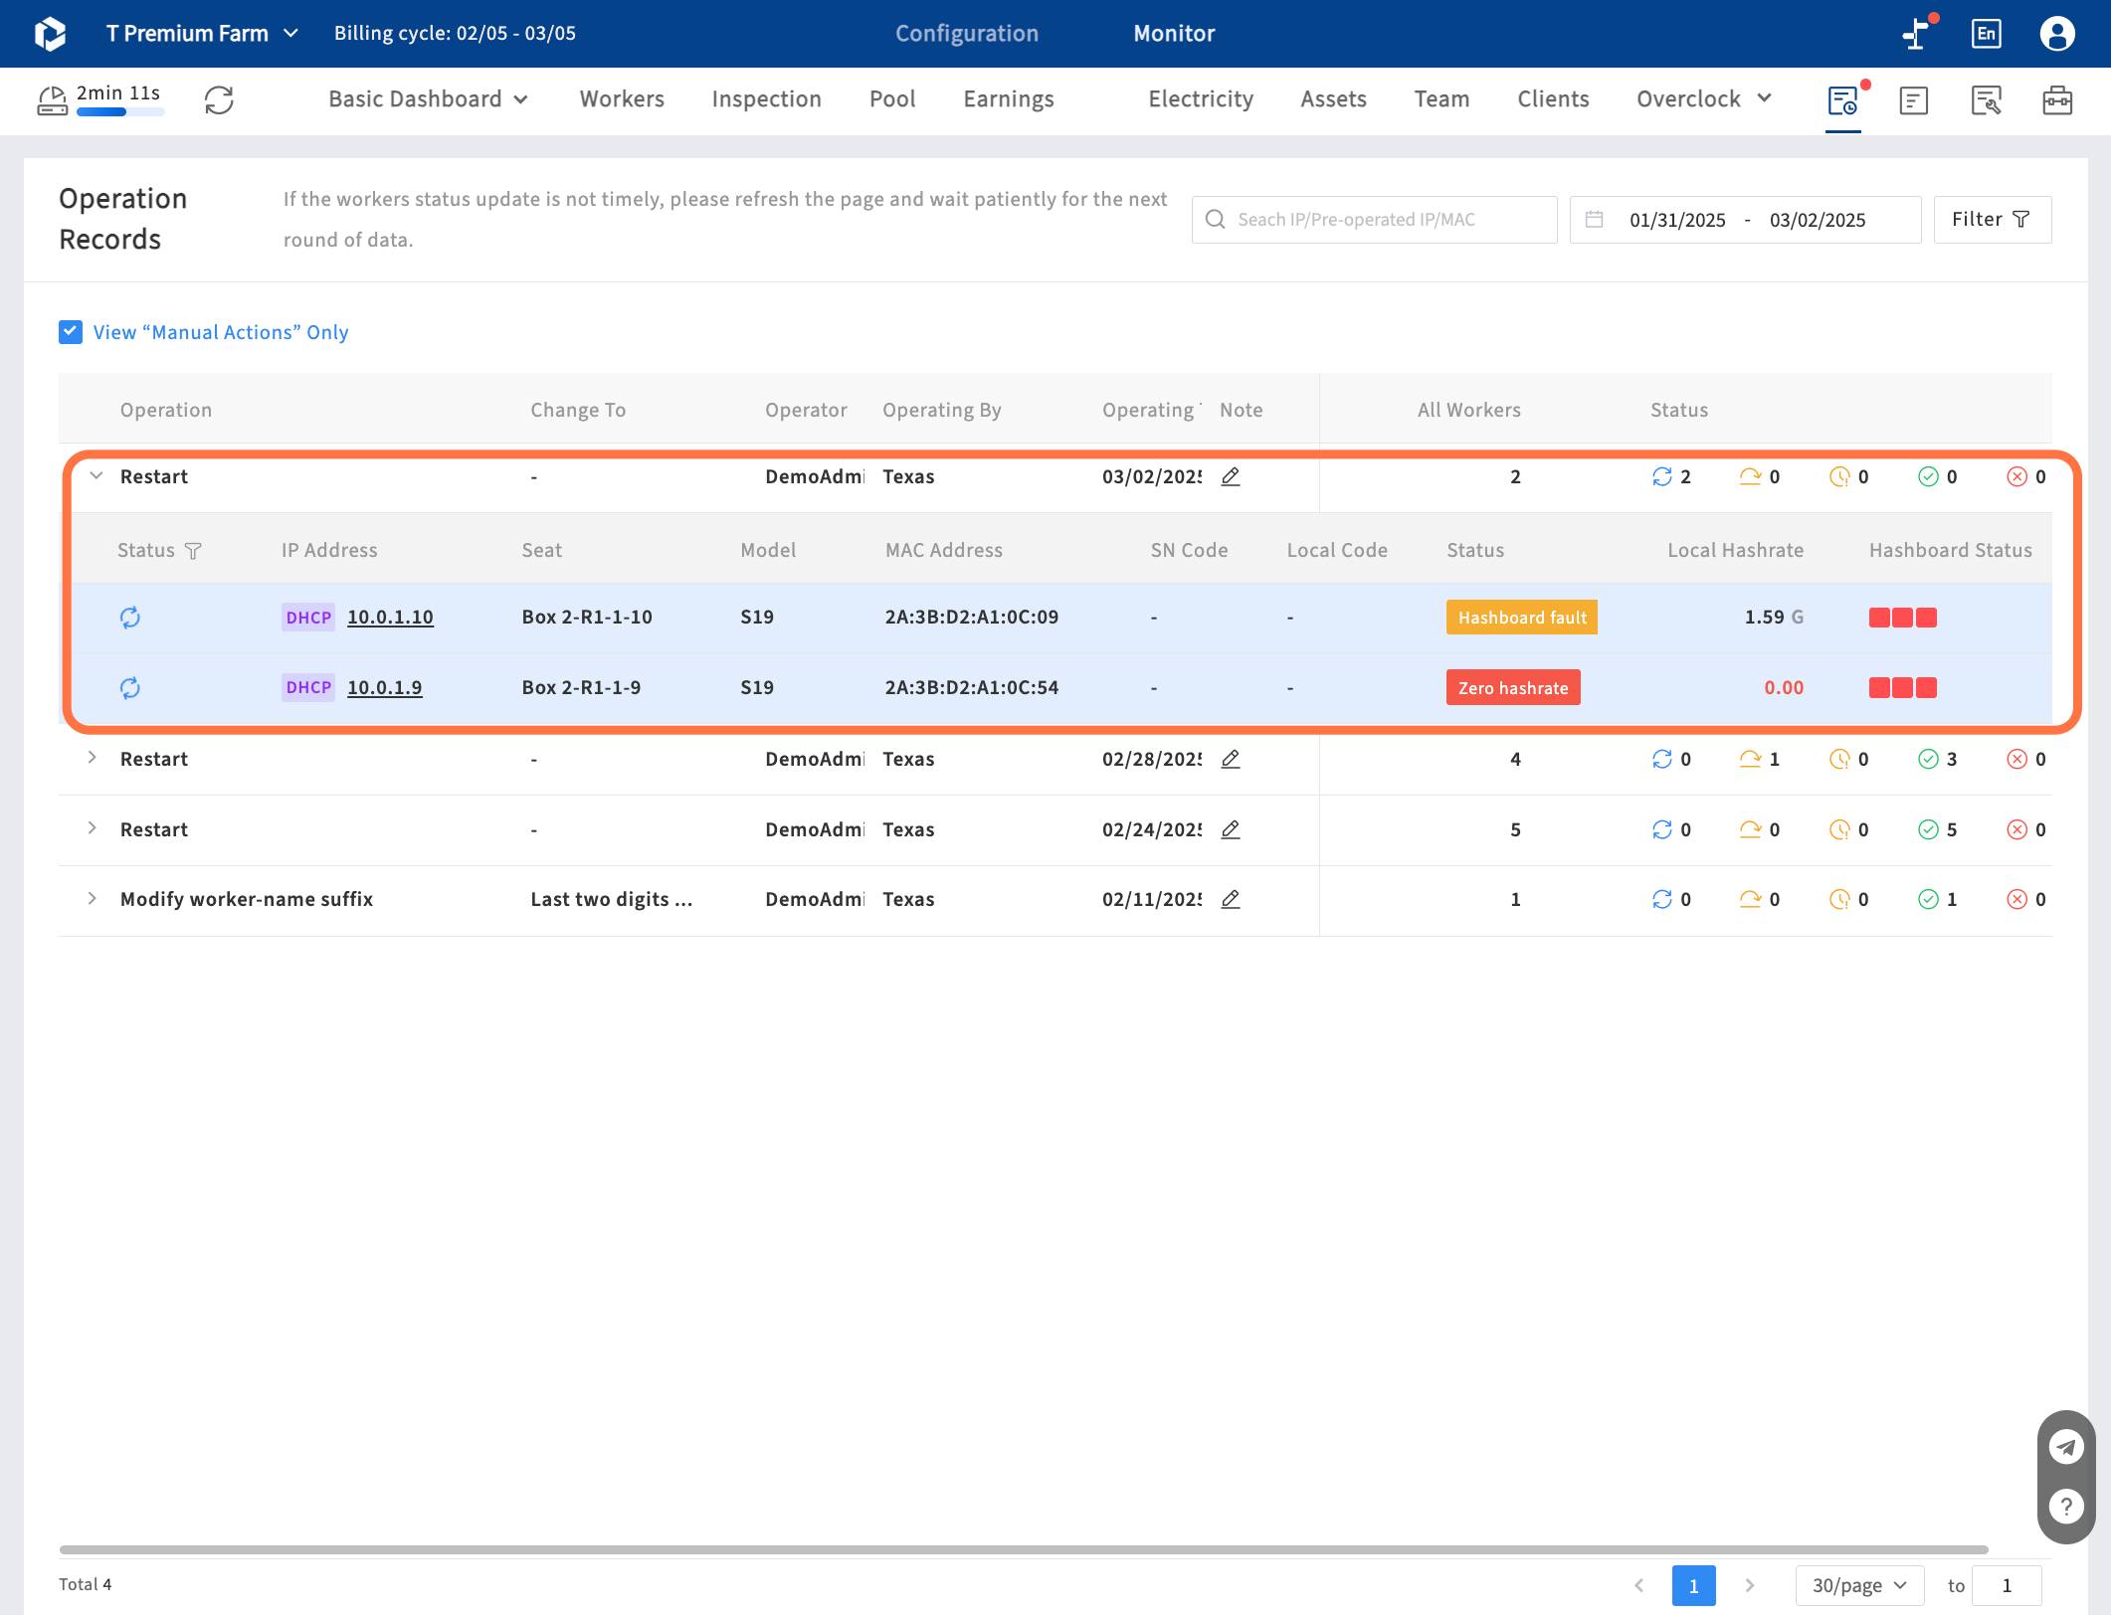This screenshot has width=2111, height=1615.
Task: Click previous page arrow
Action: [x=1639, y=1585]
